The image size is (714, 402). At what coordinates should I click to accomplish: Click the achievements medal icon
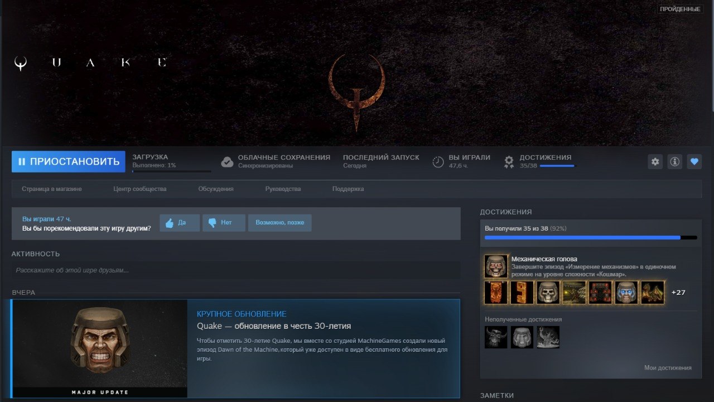pos(509,162)
